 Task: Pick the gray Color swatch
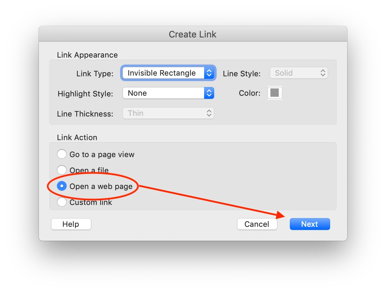click(x=275, y=93)
